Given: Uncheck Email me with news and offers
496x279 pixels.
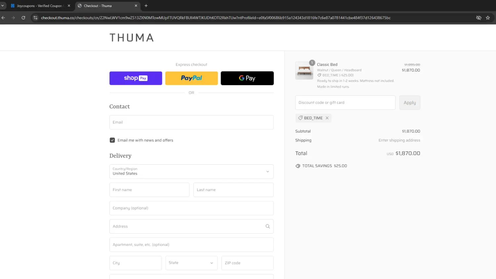Looking at the screenshot, I should (112, 140).
